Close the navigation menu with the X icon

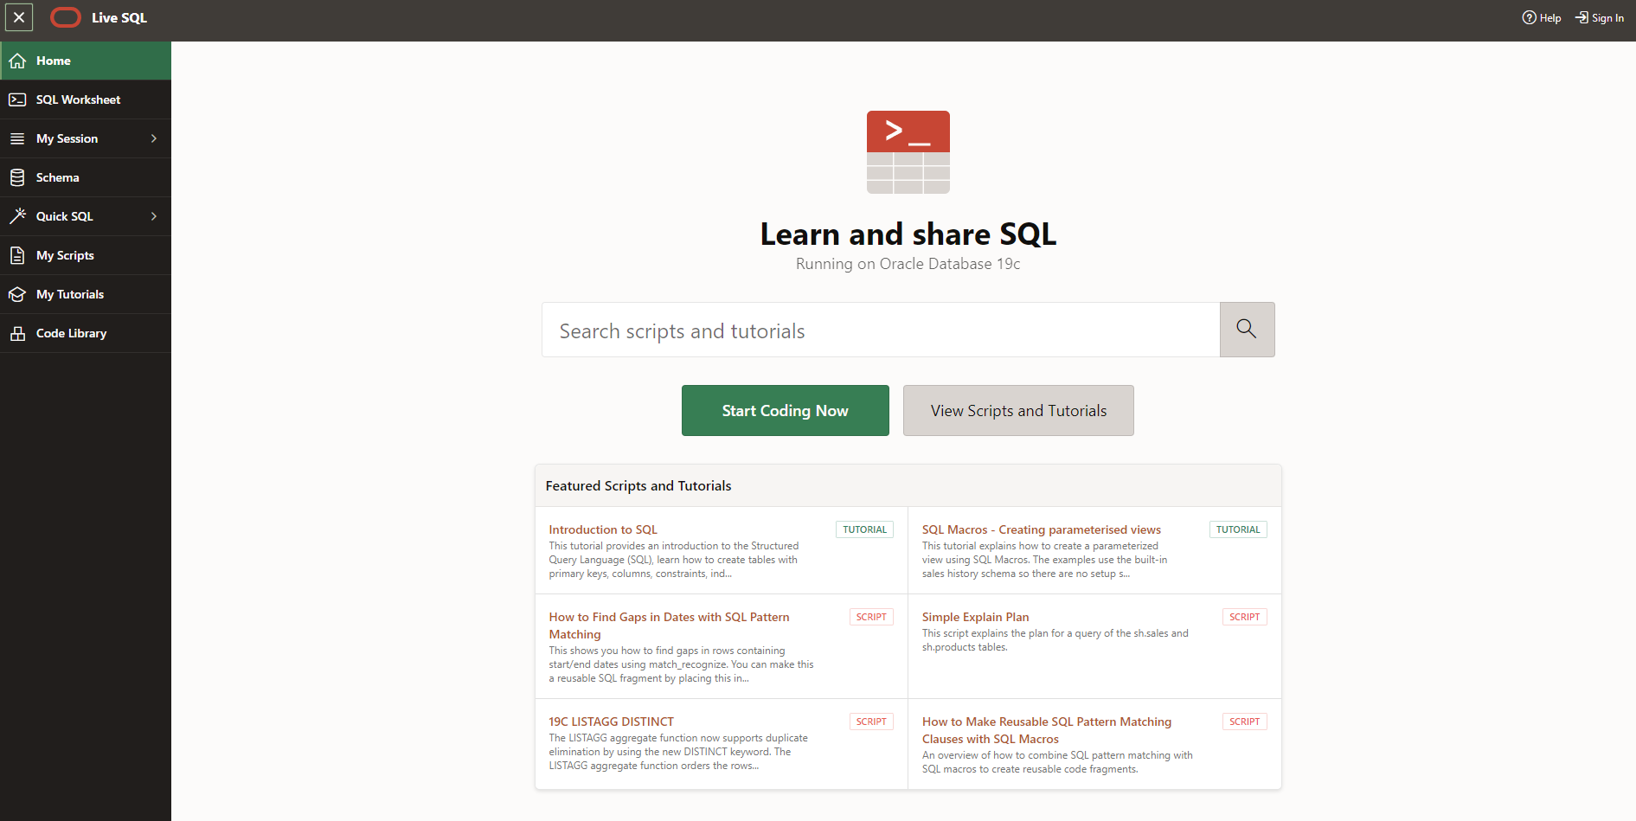[x=19, y=17]
